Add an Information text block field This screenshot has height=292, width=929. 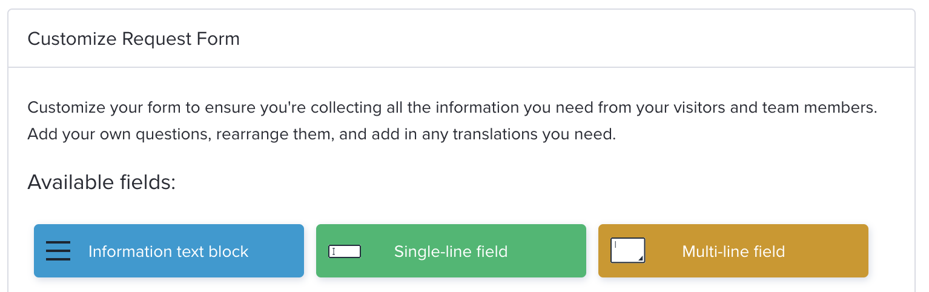click(x=169, y=251)
